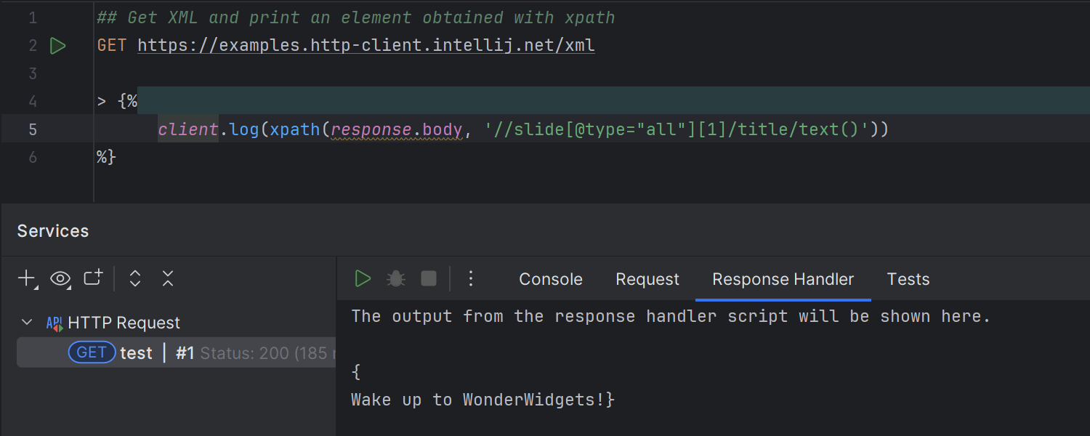Image resolution: width=1090 pixels, height=436 pixels.
Task: Collapse the HTTP Request tree node
Action: 28,322
